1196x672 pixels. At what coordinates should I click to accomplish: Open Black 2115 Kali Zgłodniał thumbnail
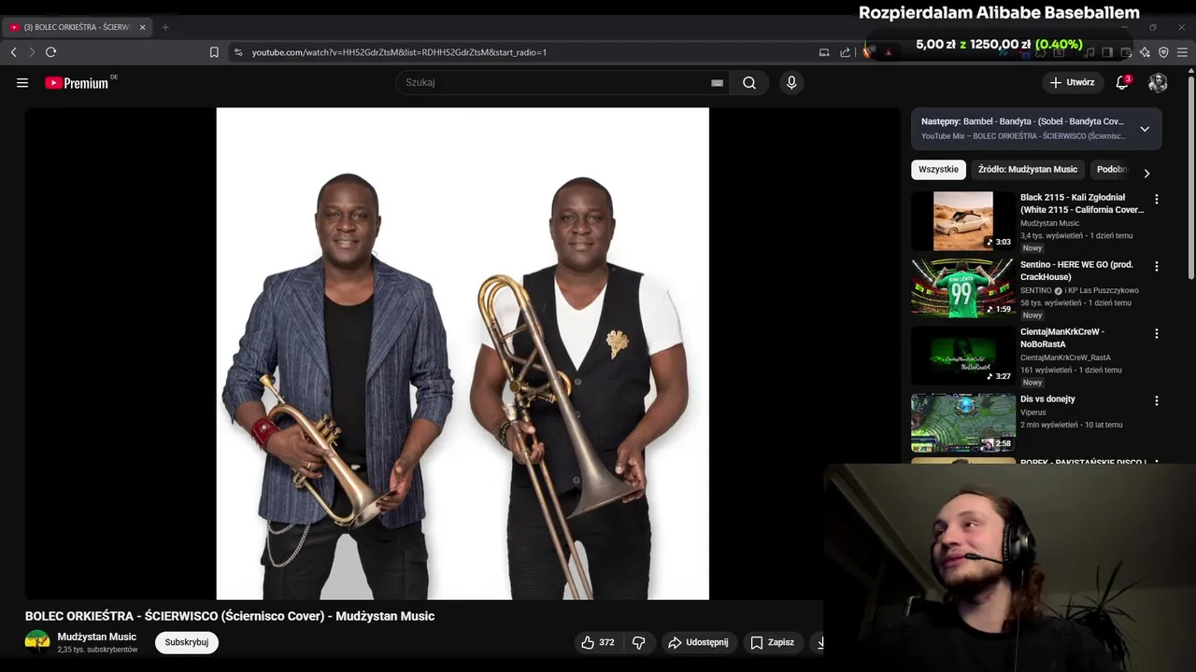(x=963, y=221)
